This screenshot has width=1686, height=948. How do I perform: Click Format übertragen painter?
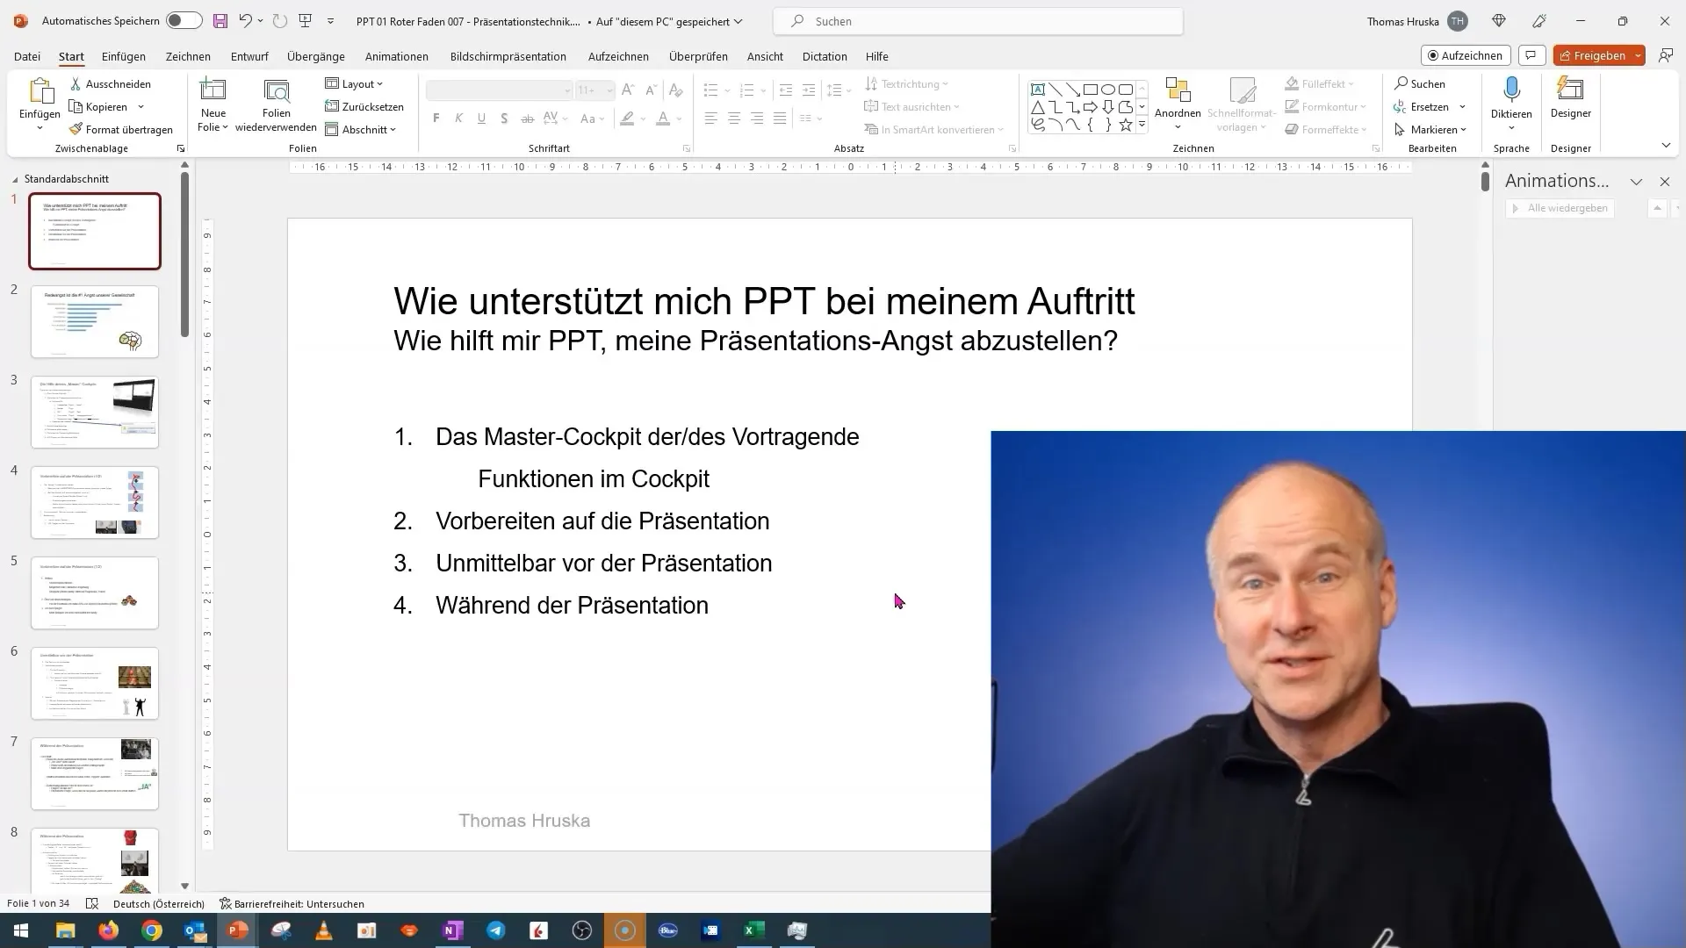click(121, 130)
